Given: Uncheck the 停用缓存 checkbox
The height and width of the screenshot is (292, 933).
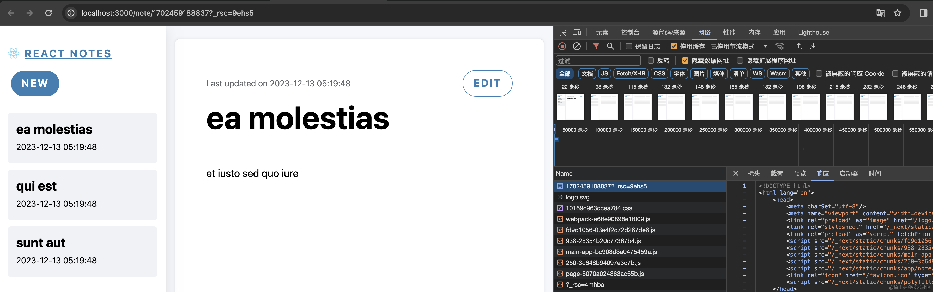Looking at the screenshot, I should [x=674, y=46].
